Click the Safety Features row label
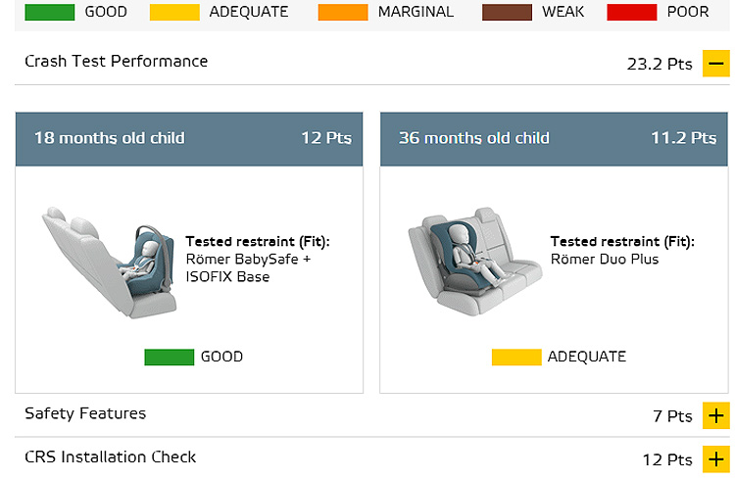 [x=85, y=413]
